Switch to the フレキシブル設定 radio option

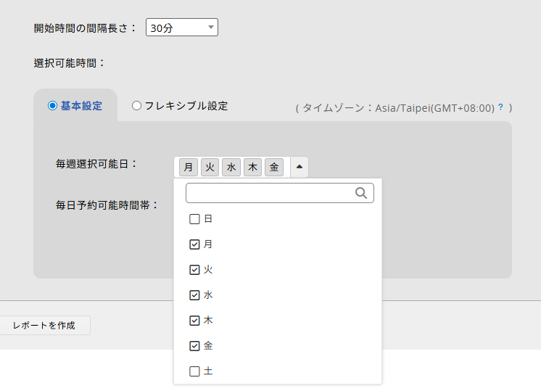(x=136, y=106)
